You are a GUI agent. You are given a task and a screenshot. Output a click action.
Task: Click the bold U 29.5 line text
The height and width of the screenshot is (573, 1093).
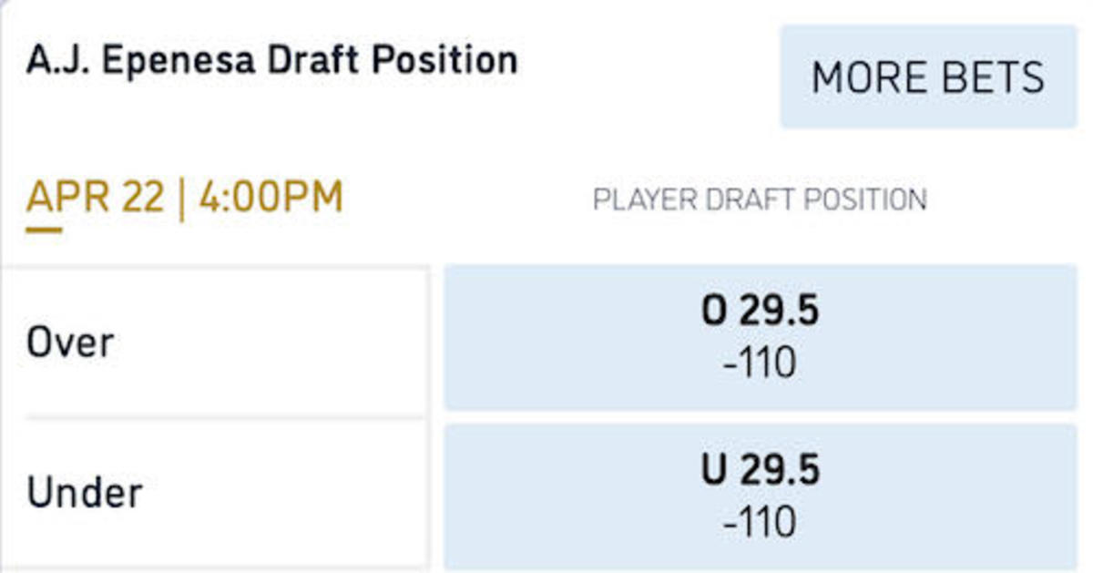(x=760, y=471)
